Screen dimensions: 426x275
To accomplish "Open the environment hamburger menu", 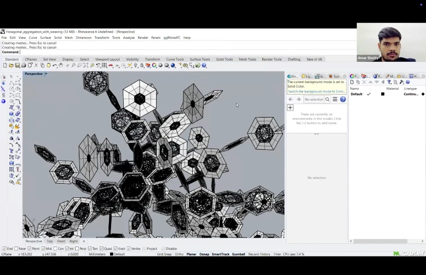I will pos(335,100).
